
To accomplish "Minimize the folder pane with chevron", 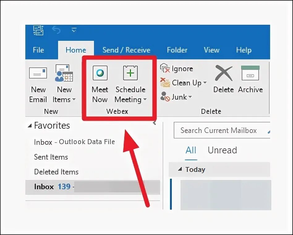I will (154, 123).
